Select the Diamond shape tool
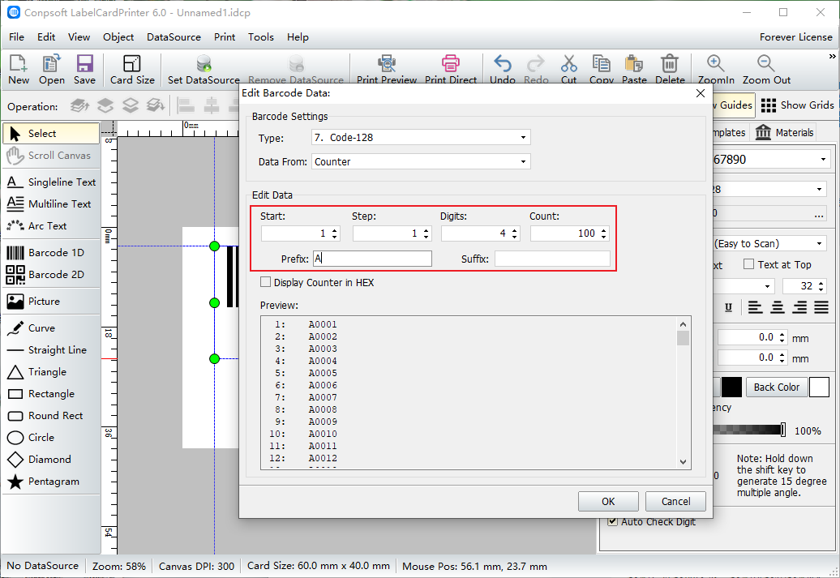The width and height of the screenshot is (840, 578). click(x=51, y=460)
